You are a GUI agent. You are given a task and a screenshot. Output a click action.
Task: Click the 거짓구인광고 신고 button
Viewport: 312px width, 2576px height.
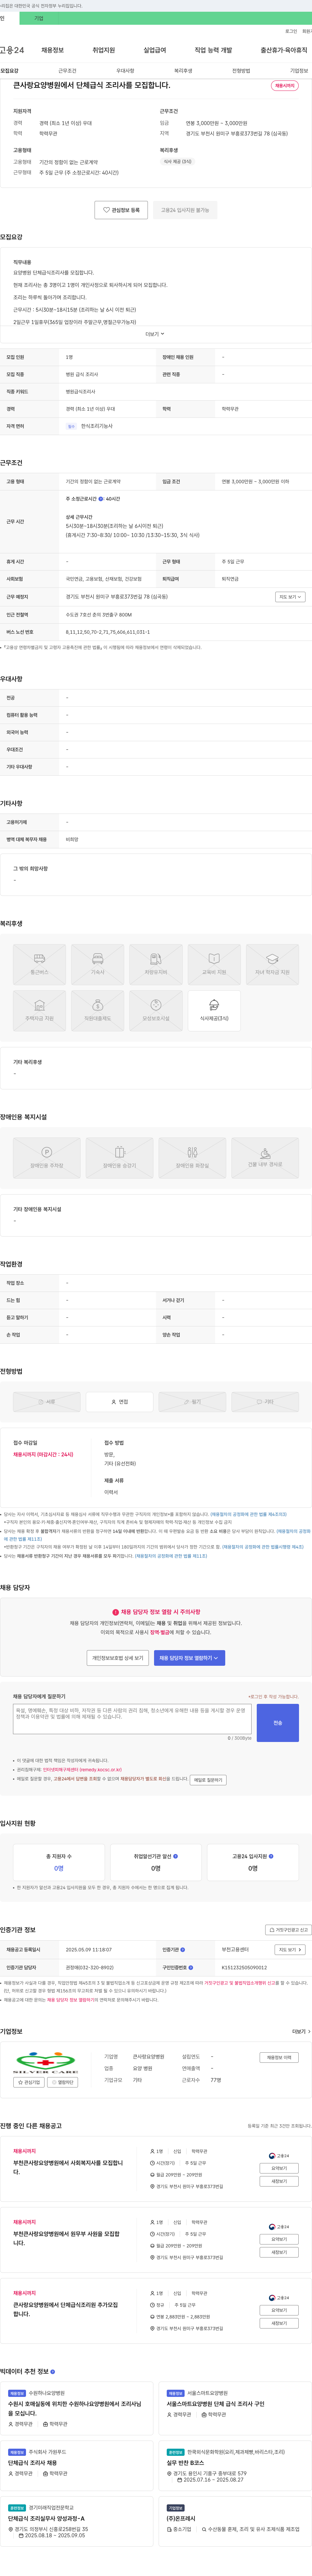[288, 1930]
